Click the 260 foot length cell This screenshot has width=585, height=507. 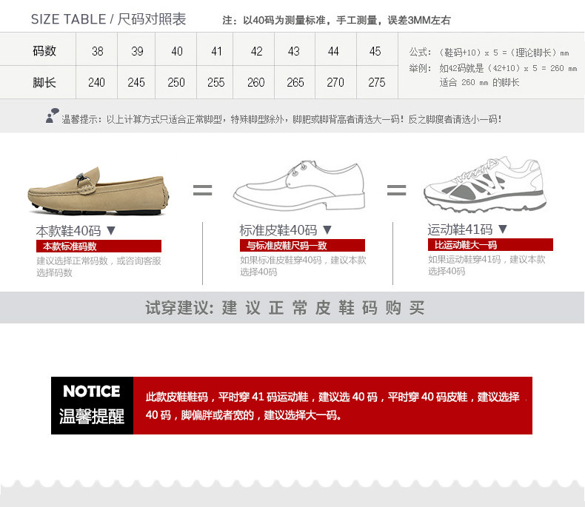tap(256, 82)
